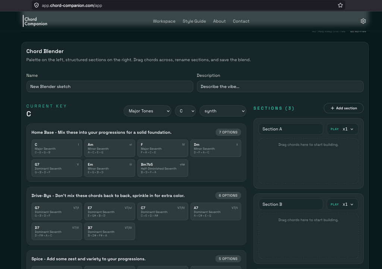
Task: Click the Name input field
Action: (110, 86)
